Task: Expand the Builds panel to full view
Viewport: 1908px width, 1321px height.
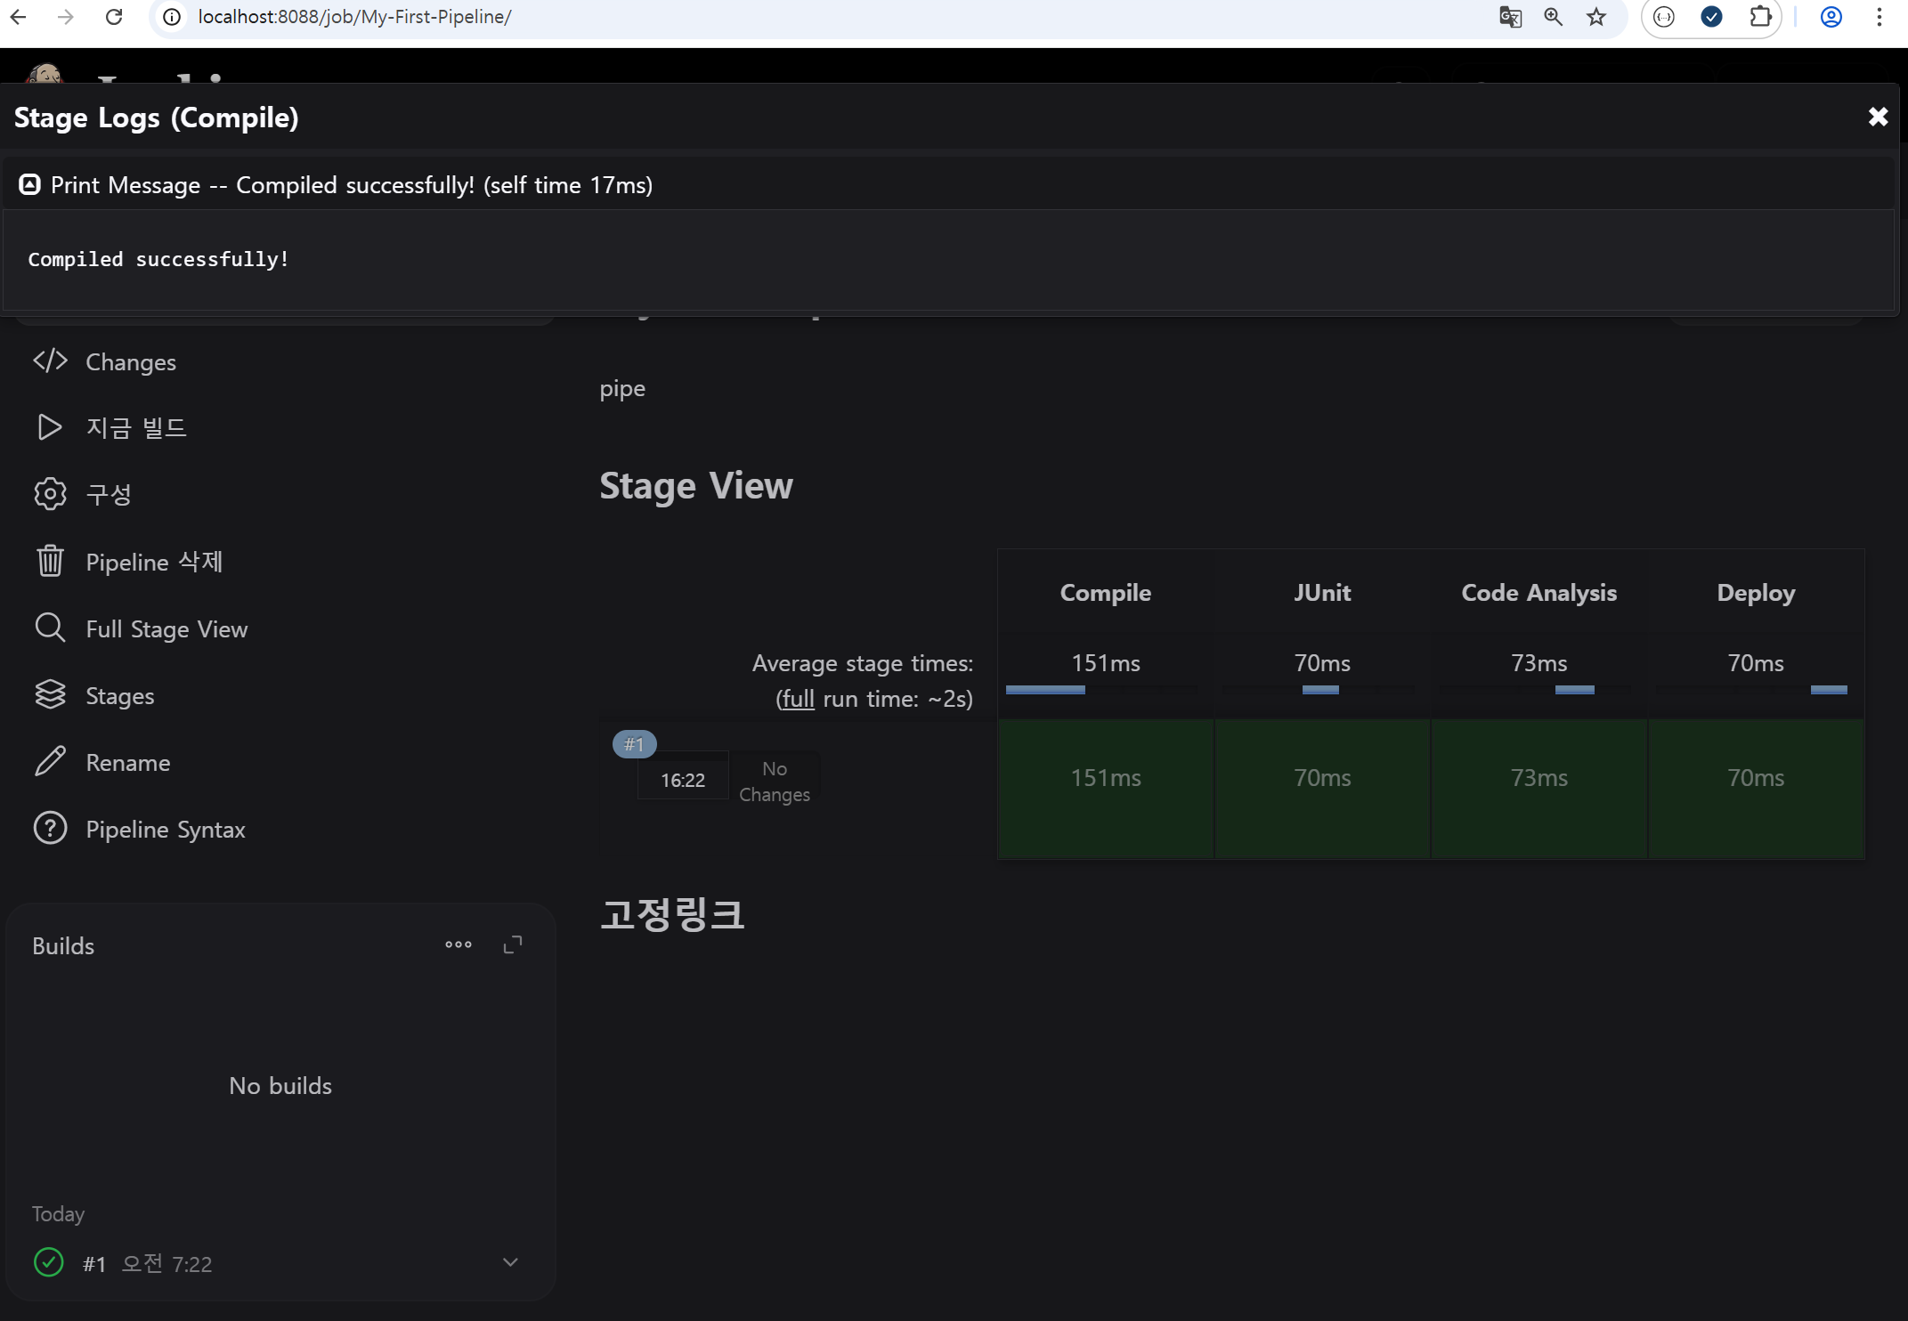Action: click(x=513, y=944)
